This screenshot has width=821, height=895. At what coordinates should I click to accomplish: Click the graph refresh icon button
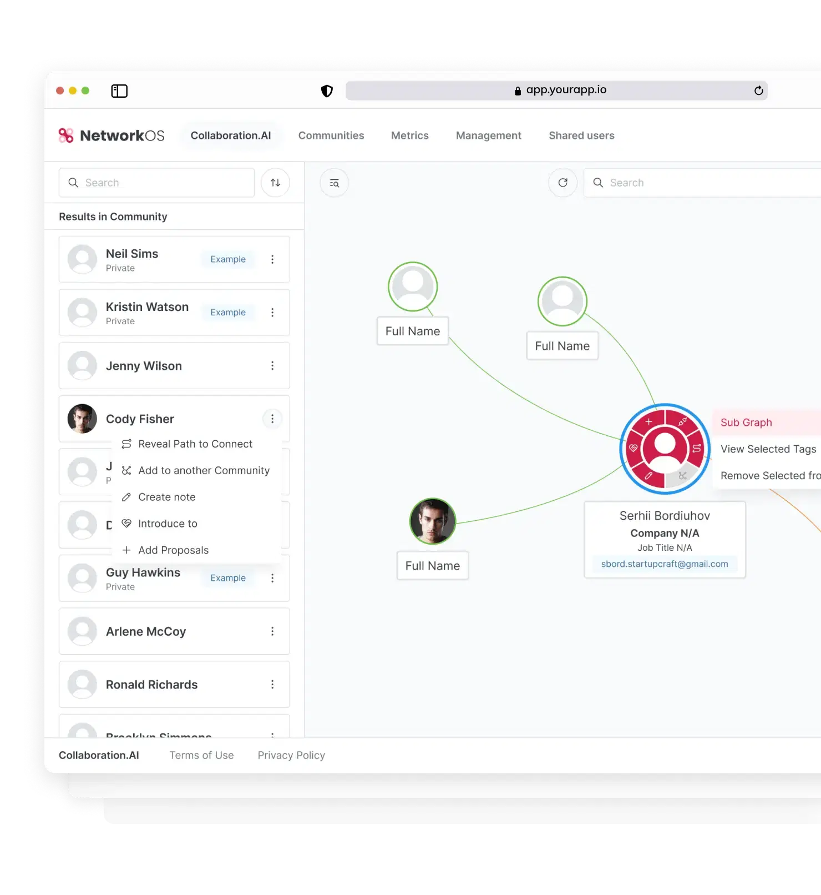pos(562,183)
